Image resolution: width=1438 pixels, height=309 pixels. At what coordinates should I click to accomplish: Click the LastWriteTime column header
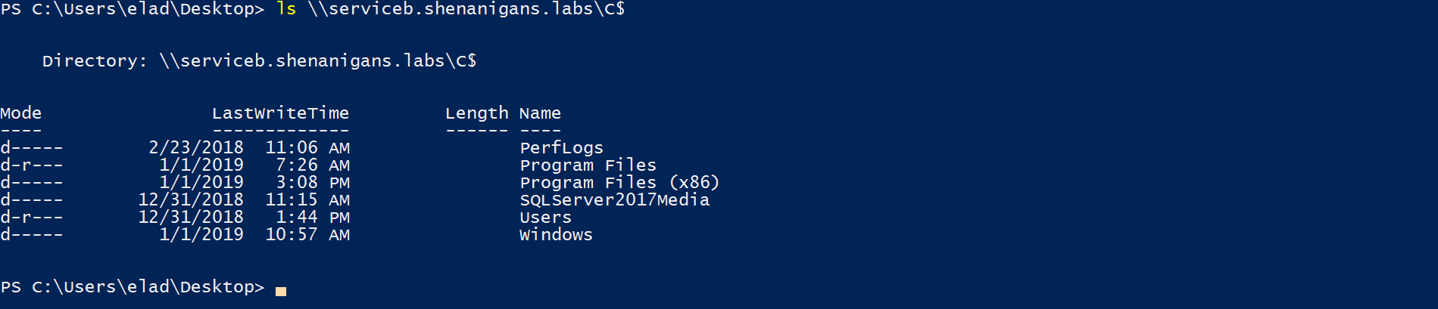pos(280,113)
